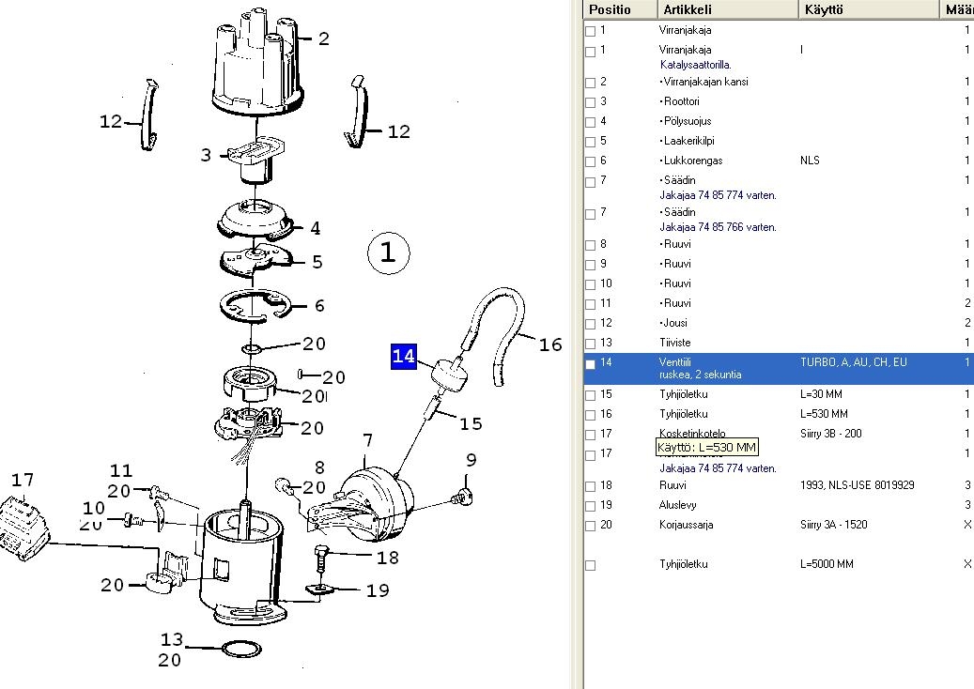Click the highlighted 14 callout in diagram
The width and height of the screenshot is (974, 689).
point(403,357)
